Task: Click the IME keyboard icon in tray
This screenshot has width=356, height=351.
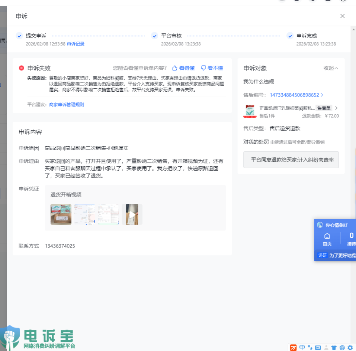Action: click(318, 348)
